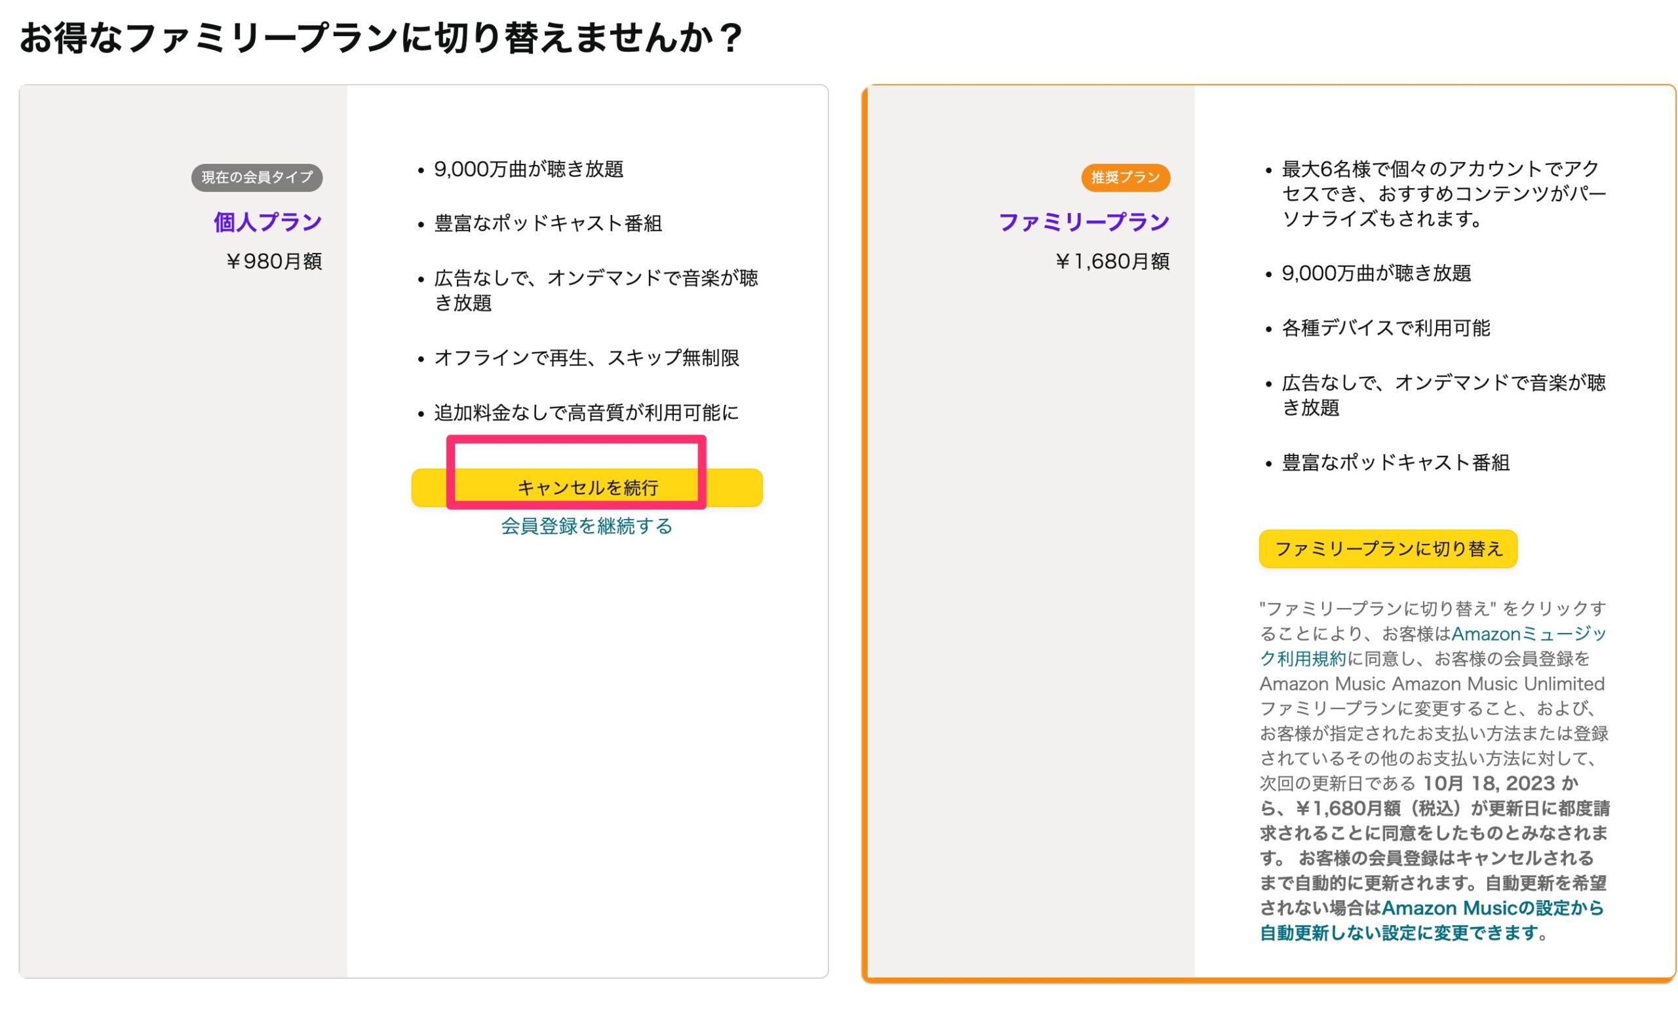1678x1013 pixels.
Task: Click オフラインで再生、スキップ無制限 bullet
Action: tap(586, 358)
